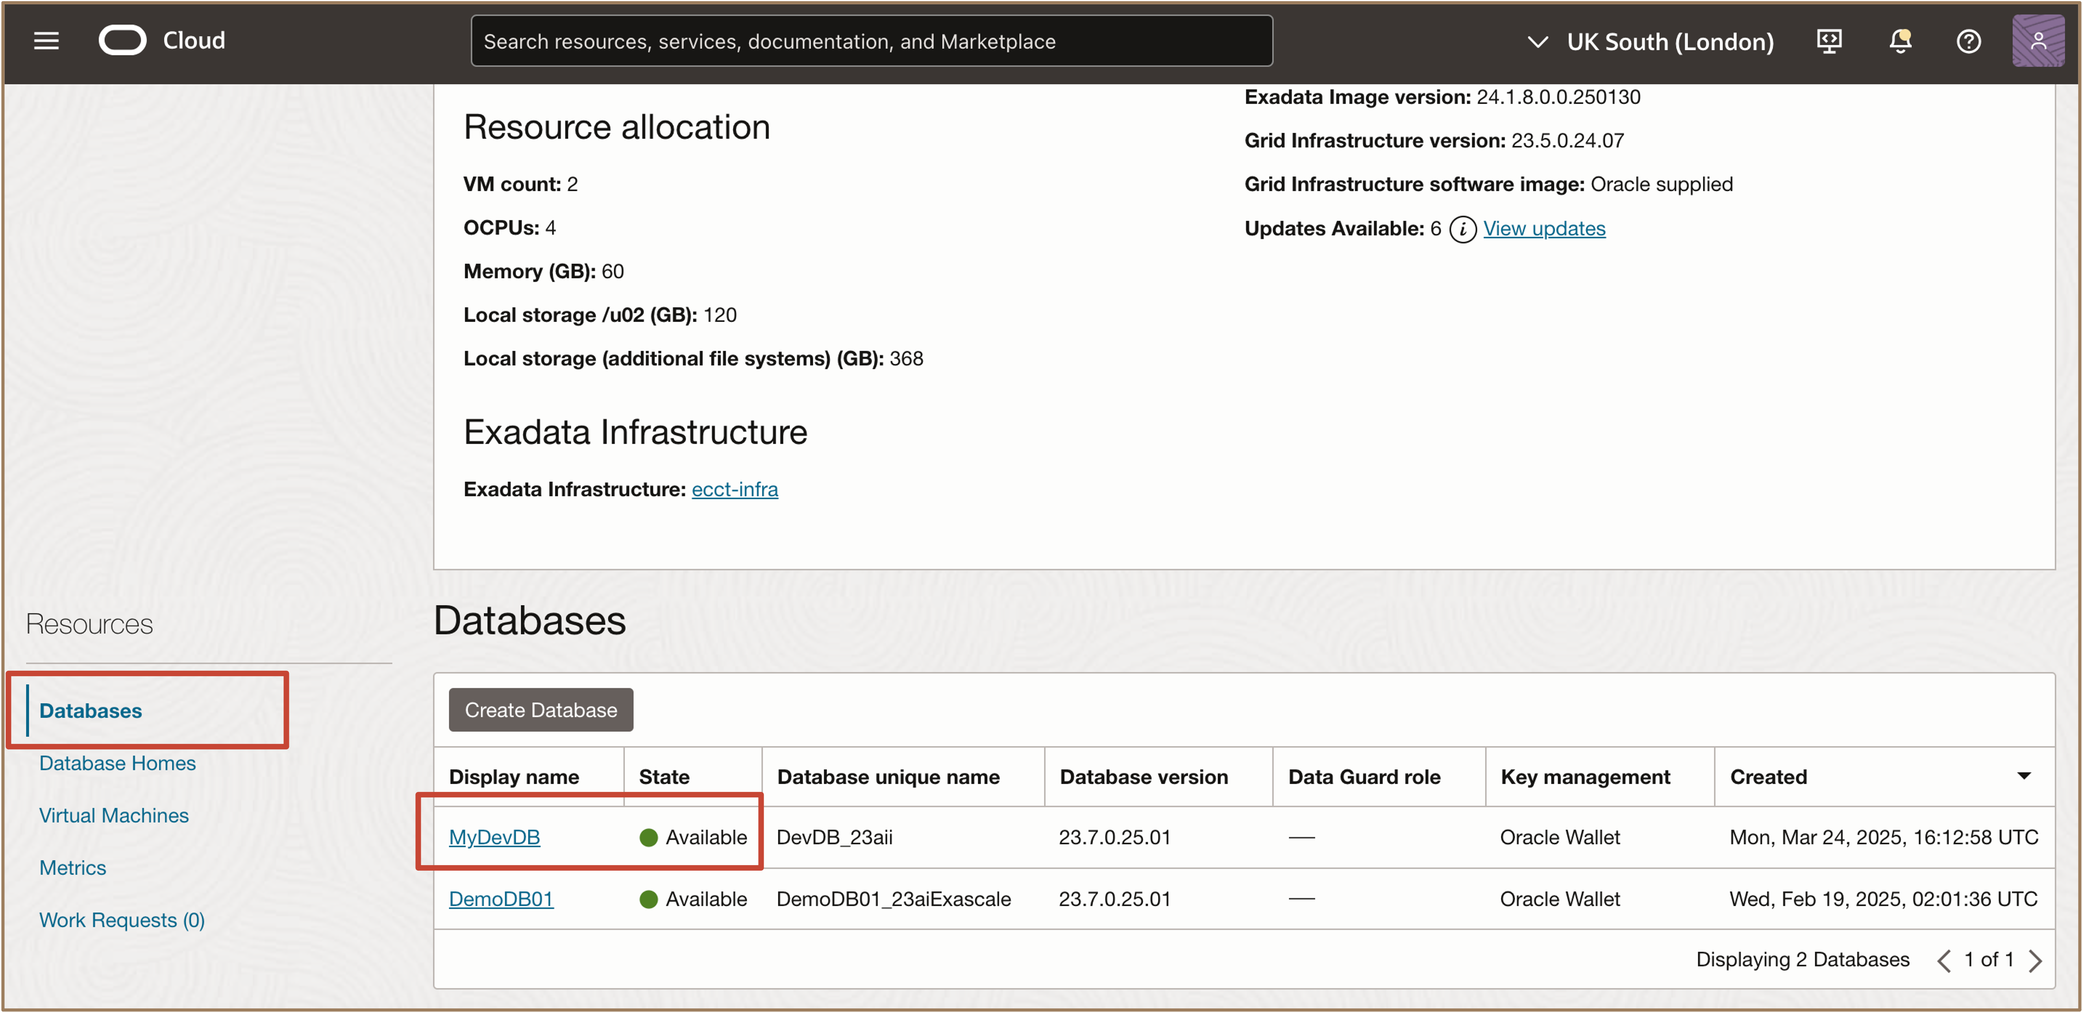Open the notifications bell
Image resolution: width=2082 pixels, height=1012 pixels.
(x=1900, y=41)
